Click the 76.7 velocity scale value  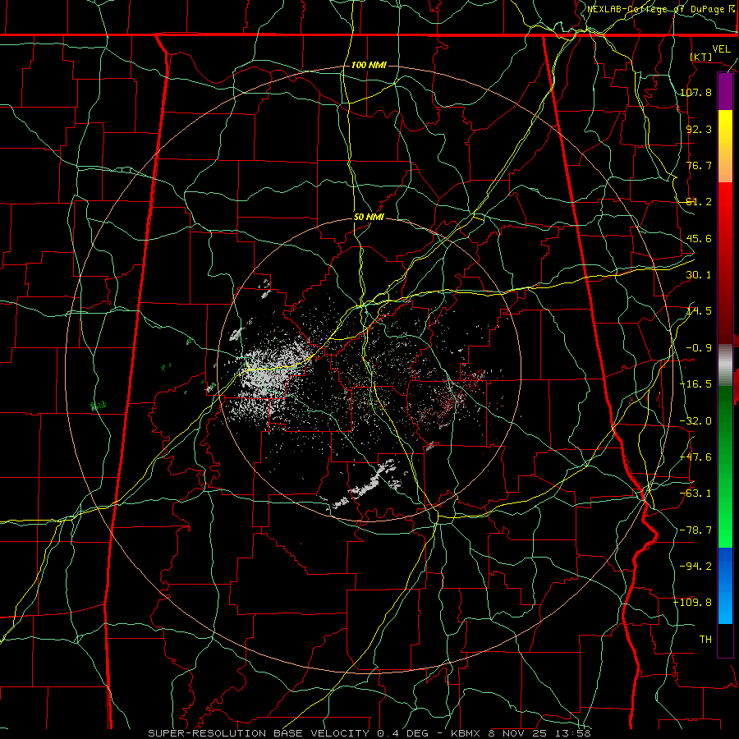(699, 165)
